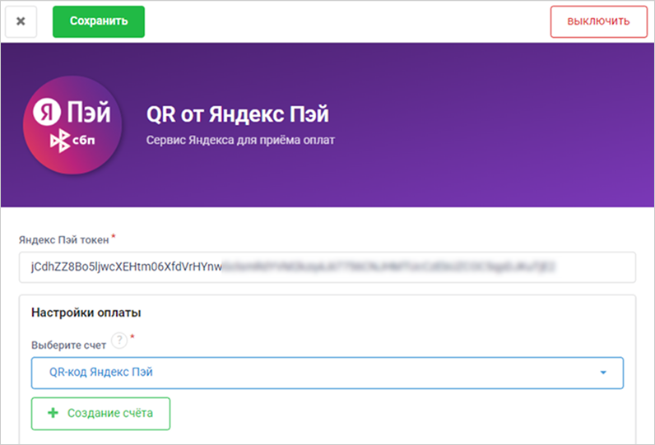Screen dimensions: 655x445
Task: Click the X close icon at top left
Action: pyautogui.click(x=21, y=21)
